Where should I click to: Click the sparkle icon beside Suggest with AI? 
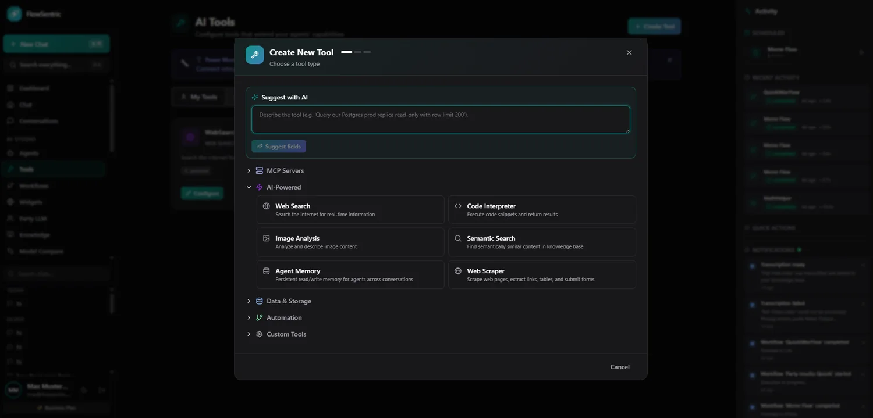pos(255,97)
